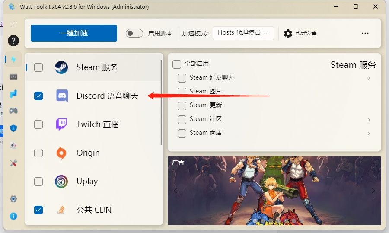Check the Twitch 直播 checkbox
Image resolution: width=389 pixels, height=233 pixels.
click(x=38, y=124)
